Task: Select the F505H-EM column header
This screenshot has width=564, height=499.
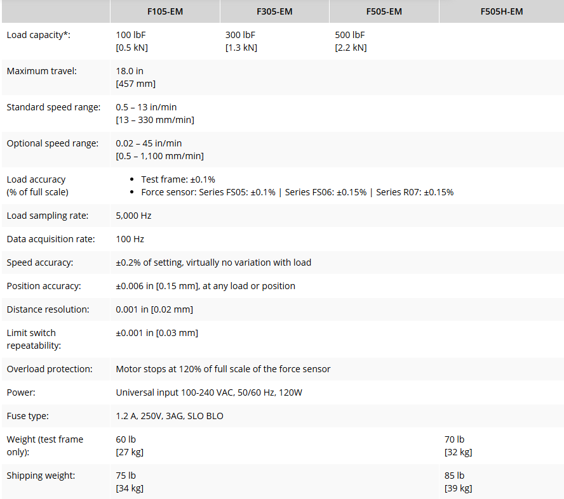Action: [501, 11]
